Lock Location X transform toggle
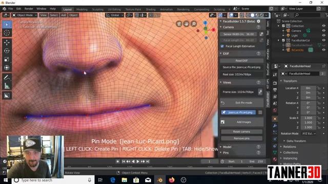Image resolution: width=328 pixels, height=184 pixels. tap(319, 88)
